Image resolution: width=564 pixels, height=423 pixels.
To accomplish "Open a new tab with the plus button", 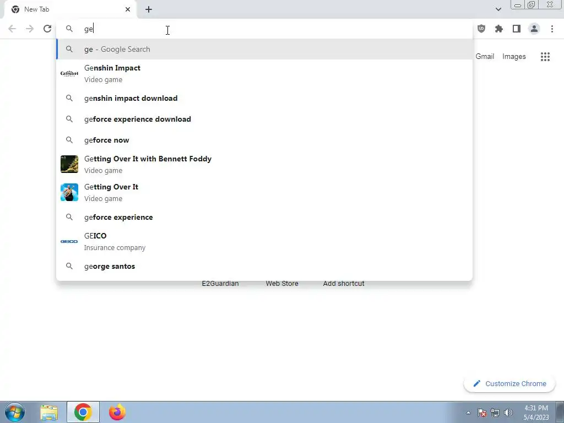I will pyautogui.click(x=149, y=9).
